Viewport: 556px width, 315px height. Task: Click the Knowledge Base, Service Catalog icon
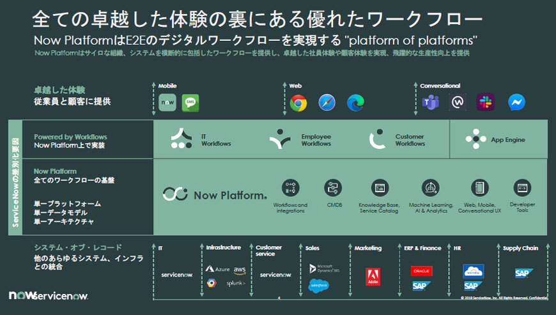(x=380, y=188)
